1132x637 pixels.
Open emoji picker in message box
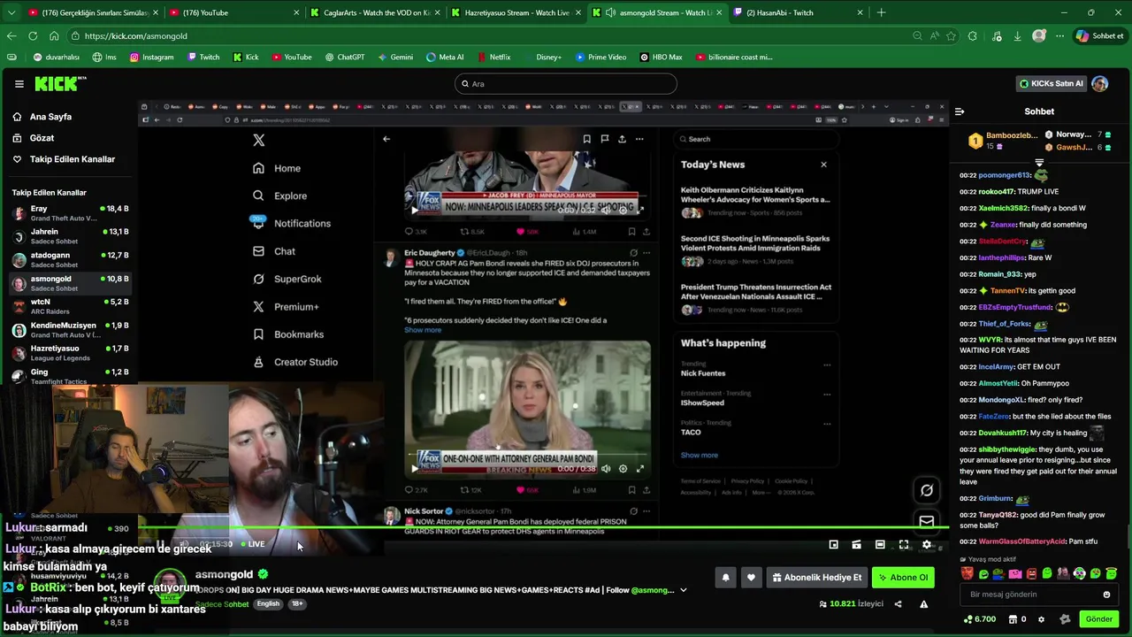pos(1106,595)
